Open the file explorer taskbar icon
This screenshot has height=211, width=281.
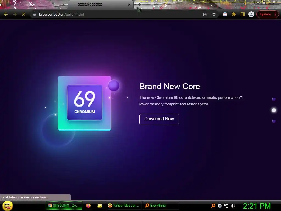click(x=99, y=206)
